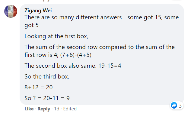Screen dimensions: 191x114
Task: Click the blue thumbs-up reaction icon
Action: [x=174, y=105]
